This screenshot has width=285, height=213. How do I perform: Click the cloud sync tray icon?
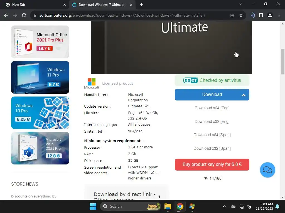pyautogui.click(x=233, y=206)
